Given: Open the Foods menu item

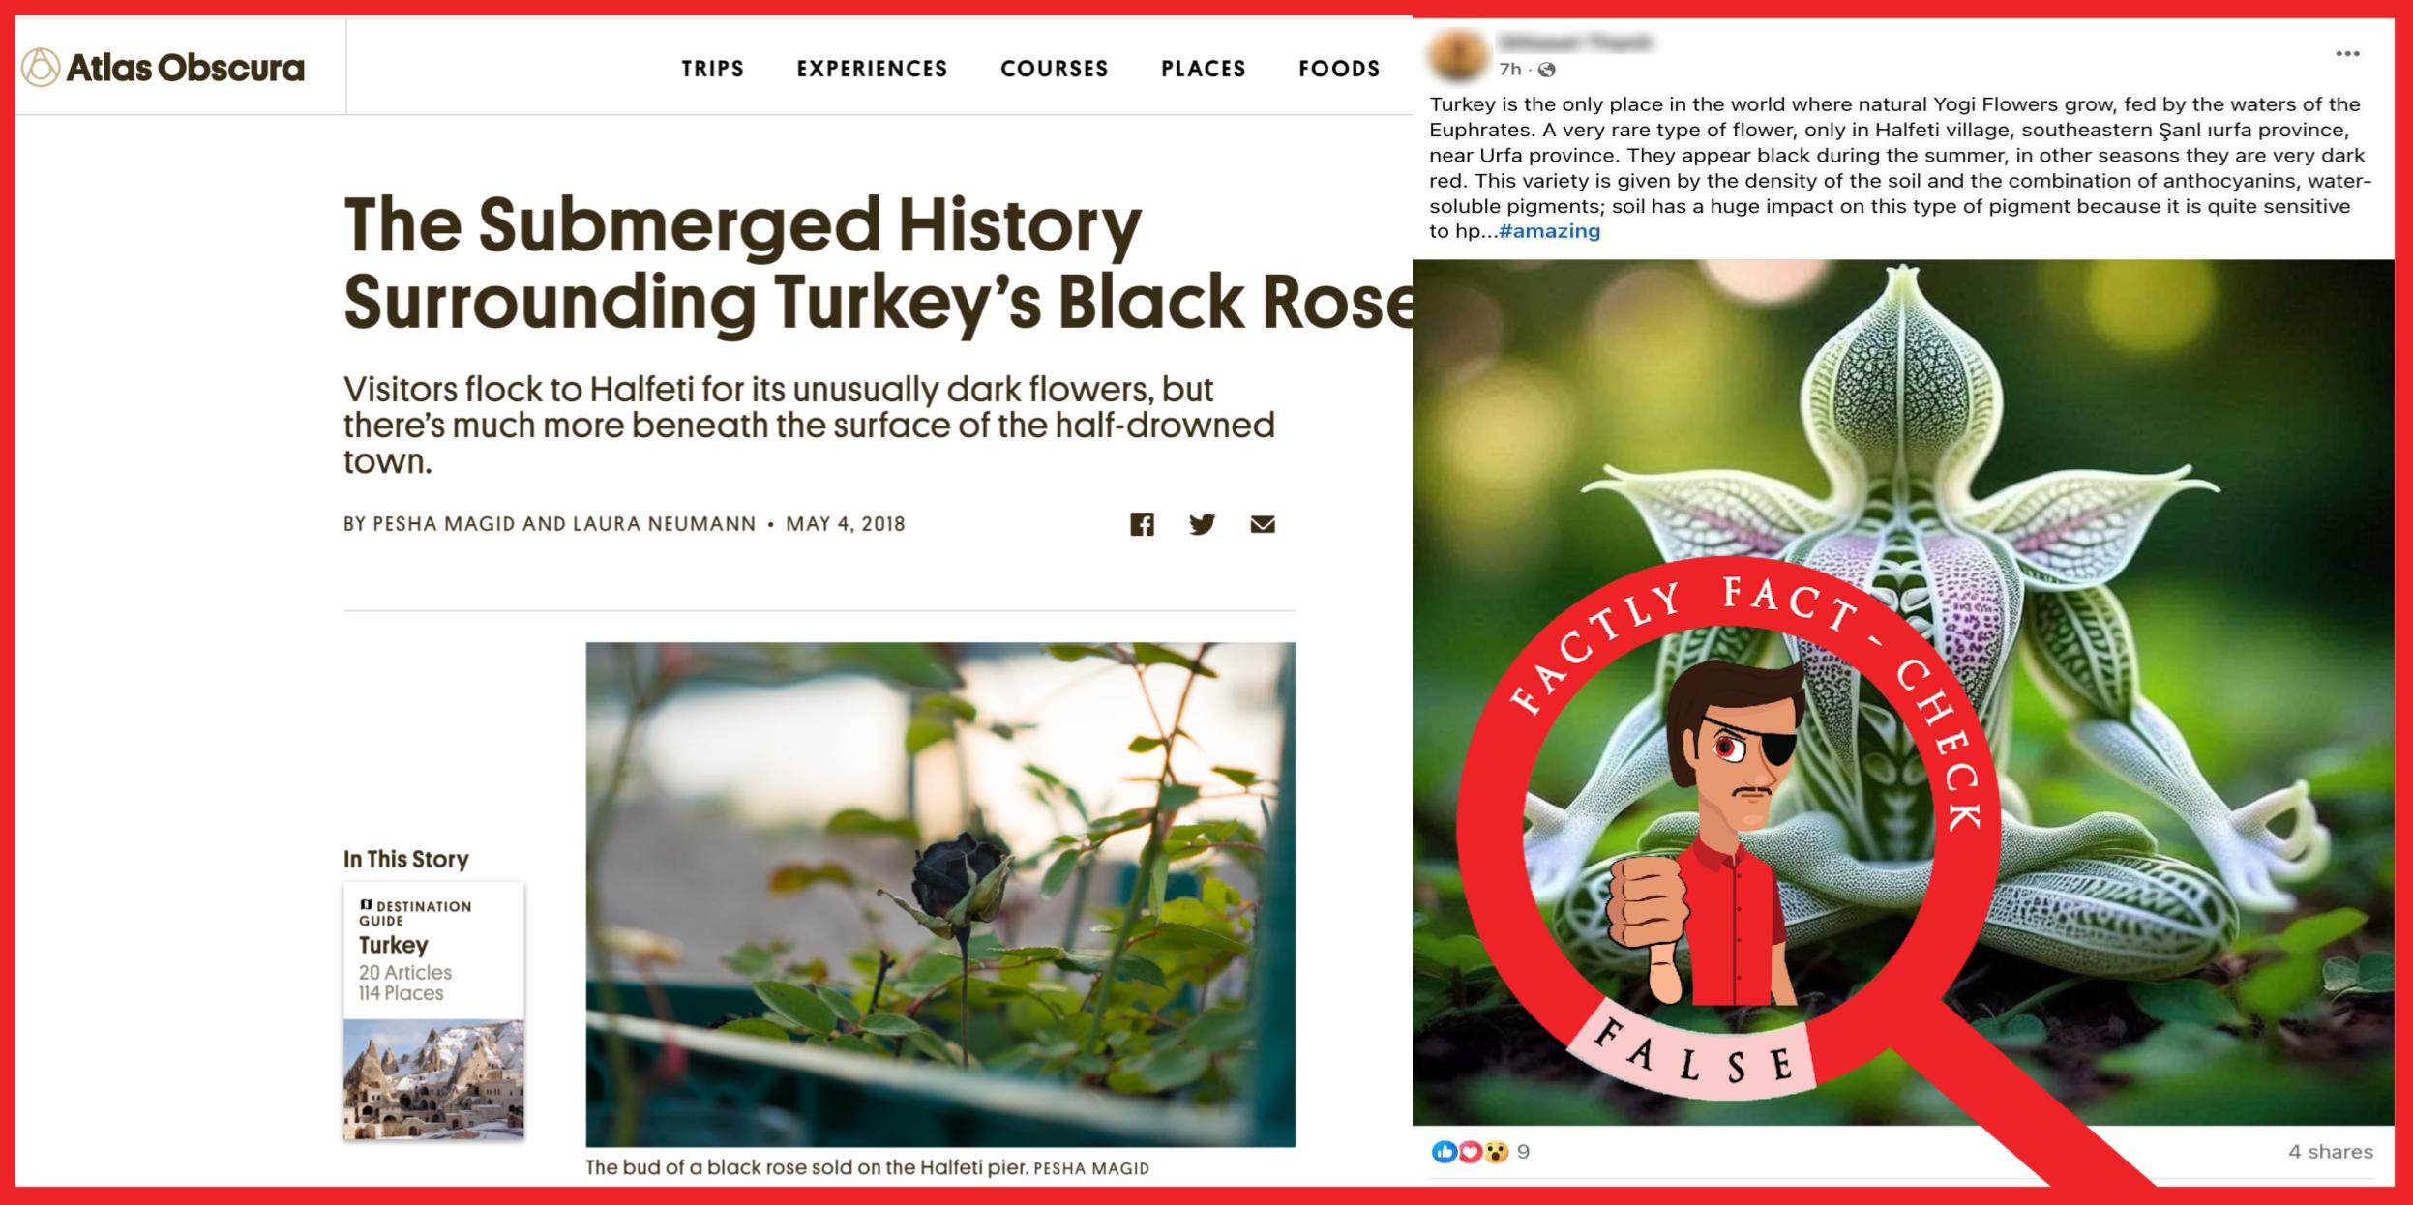Looking at the screenshot, I should point(1339,69).
